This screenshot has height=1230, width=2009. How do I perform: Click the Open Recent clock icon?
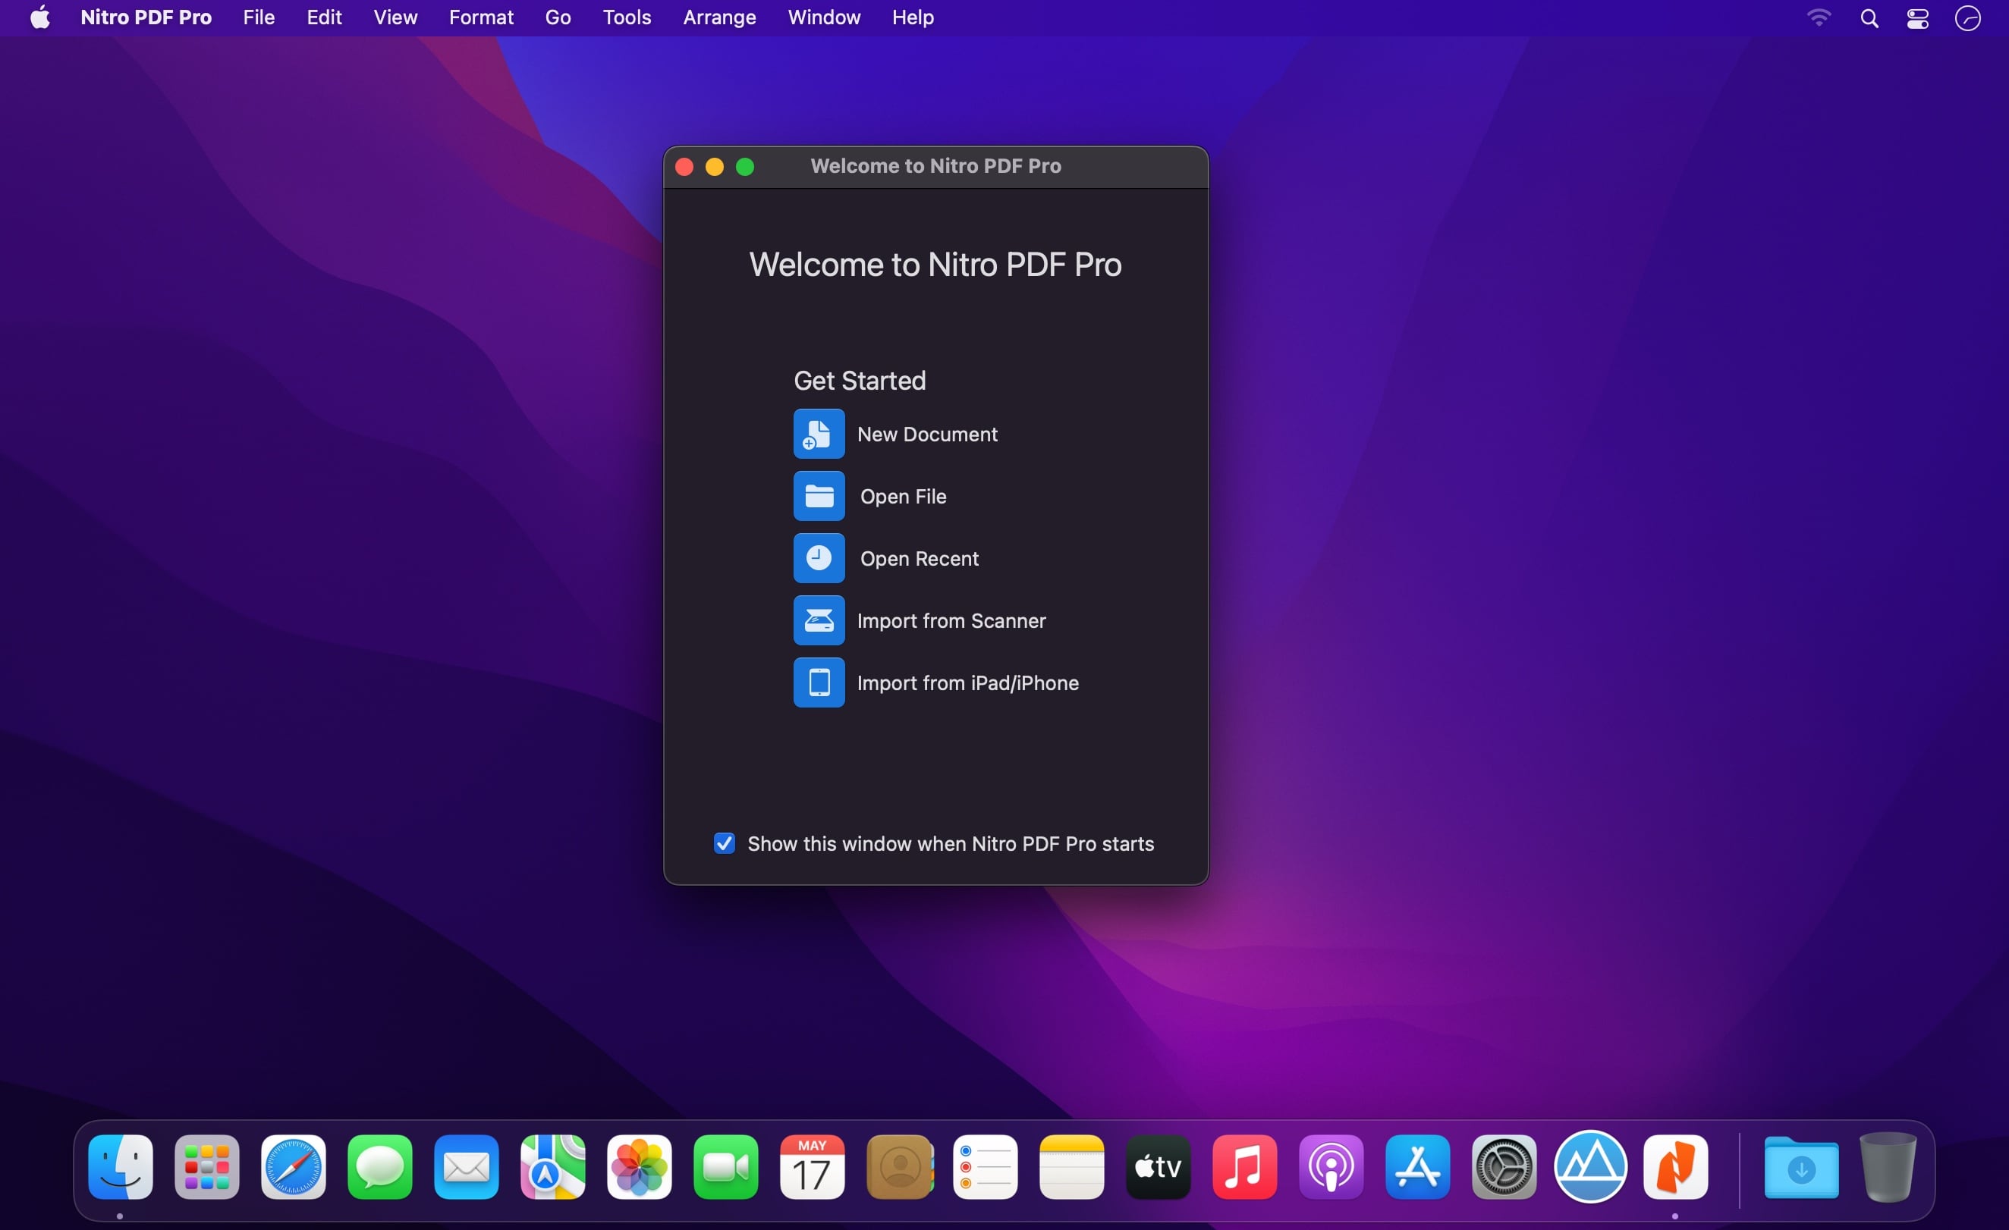tap(819, 558)
